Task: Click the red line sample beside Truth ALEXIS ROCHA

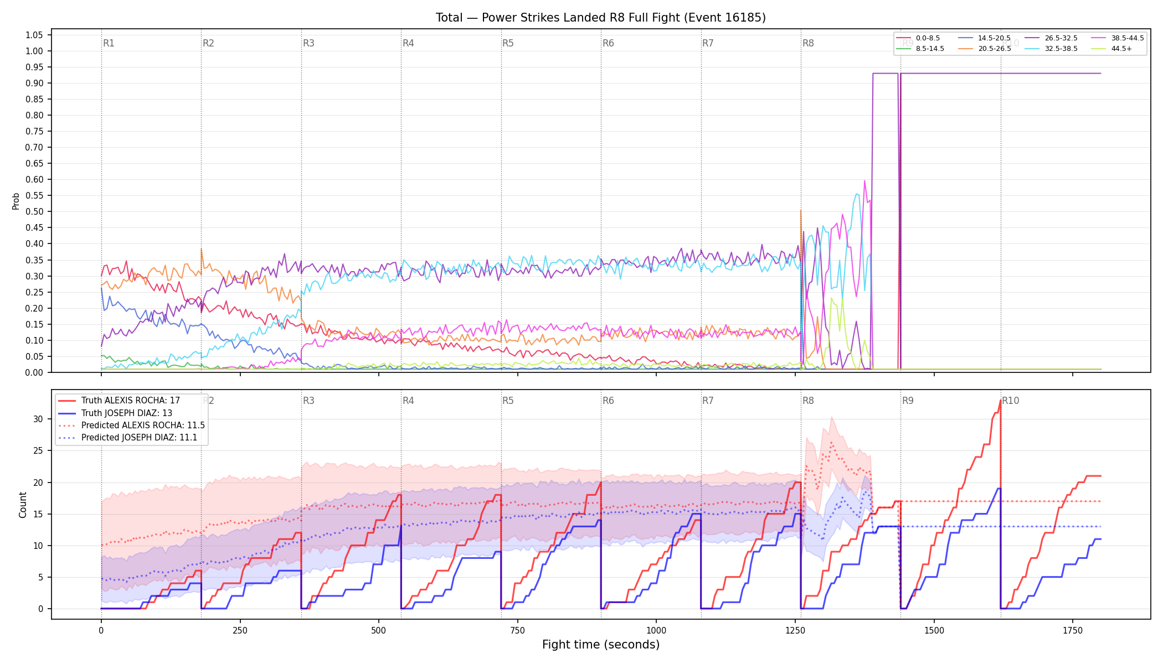Action: coord(67,401)
